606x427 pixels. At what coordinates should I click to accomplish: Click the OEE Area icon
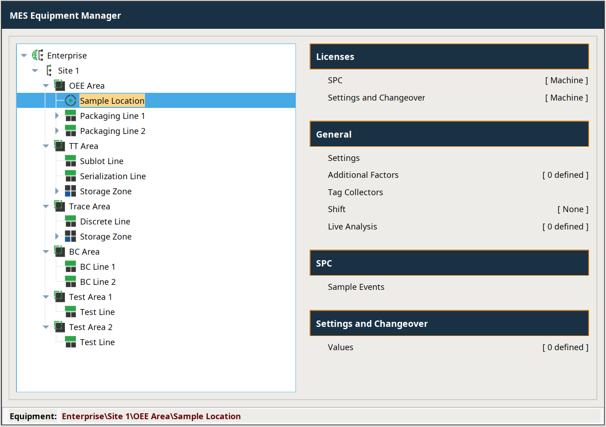coord(59,85)
